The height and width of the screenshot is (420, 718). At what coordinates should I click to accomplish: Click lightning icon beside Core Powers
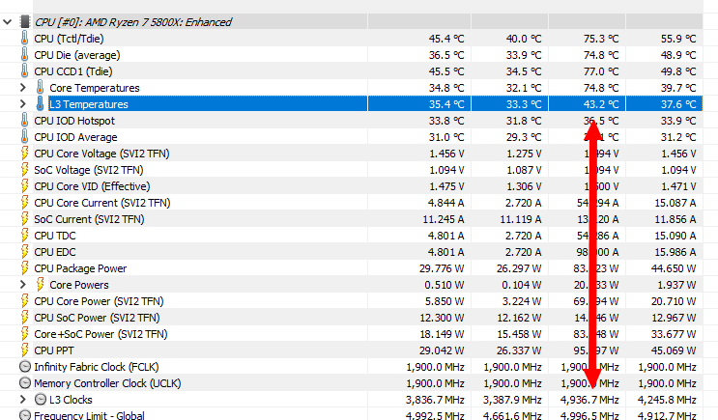[40, 285]
